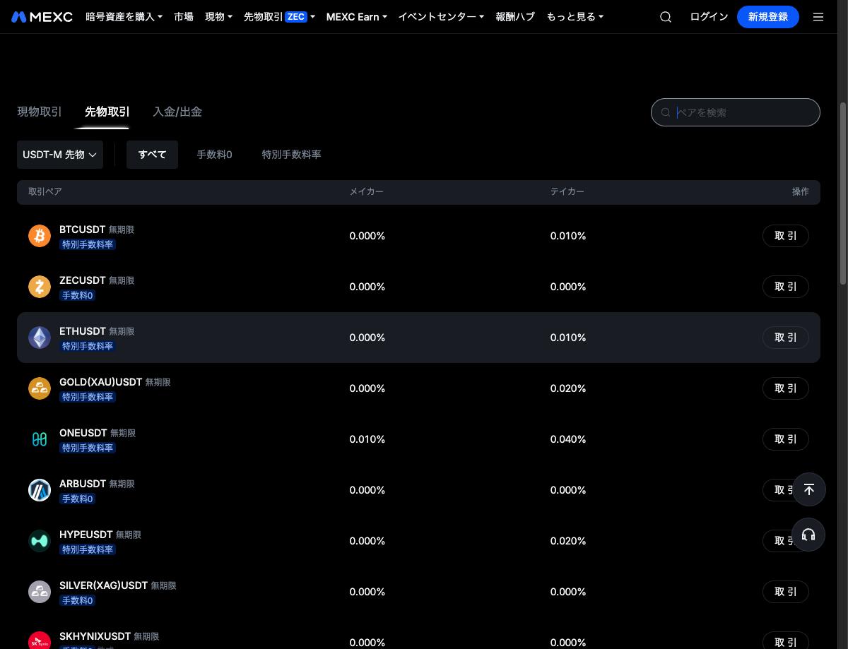Click the Harmony ONE coin icon
The height and width of the screenshot is (649, 848).
(40, 439)
